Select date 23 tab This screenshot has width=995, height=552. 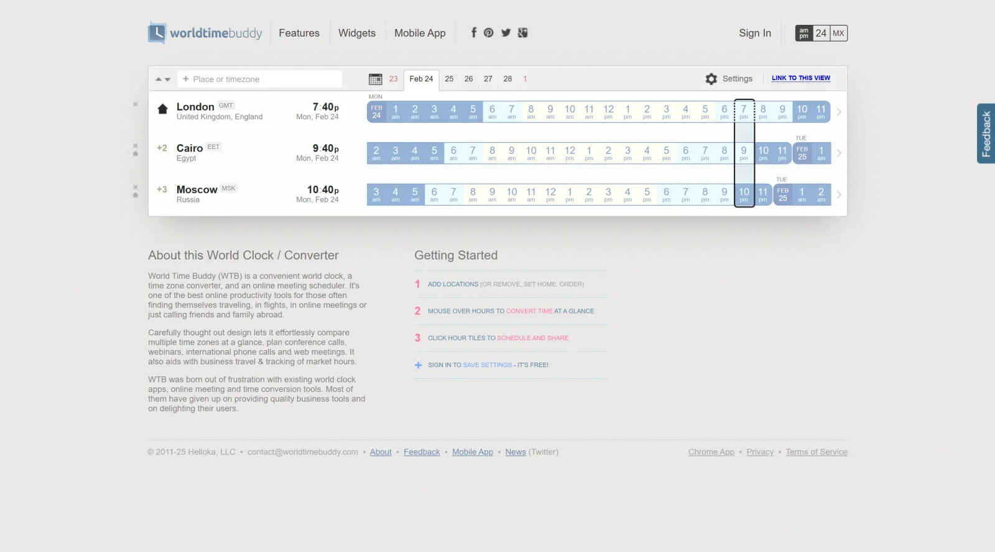click(x=393, y=79)
